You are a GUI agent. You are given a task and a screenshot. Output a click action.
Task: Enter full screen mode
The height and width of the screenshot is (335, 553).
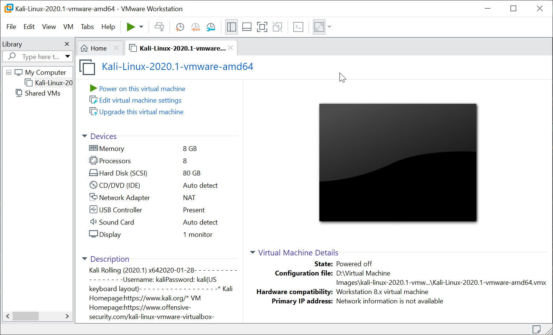[262, 27]
